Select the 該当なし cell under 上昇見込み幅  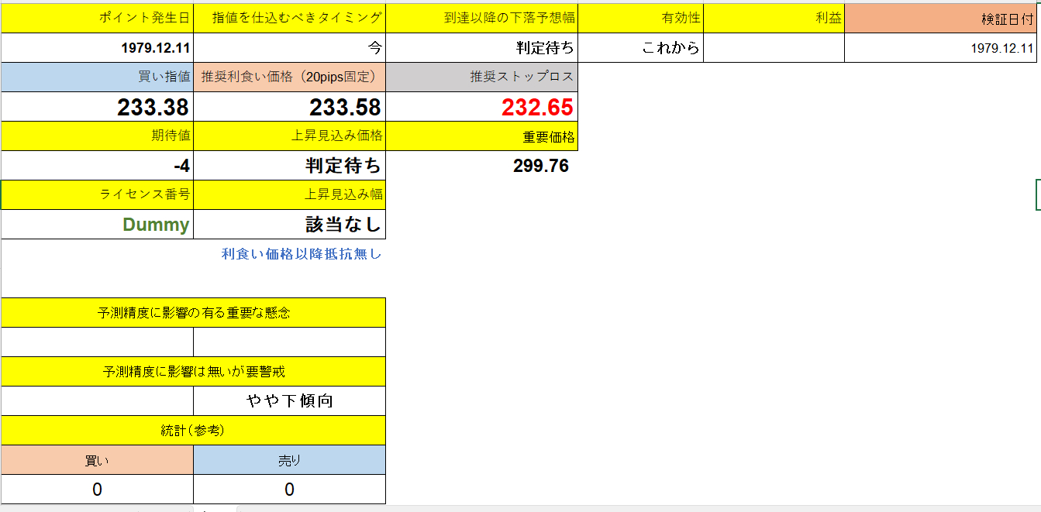(289, 224)
